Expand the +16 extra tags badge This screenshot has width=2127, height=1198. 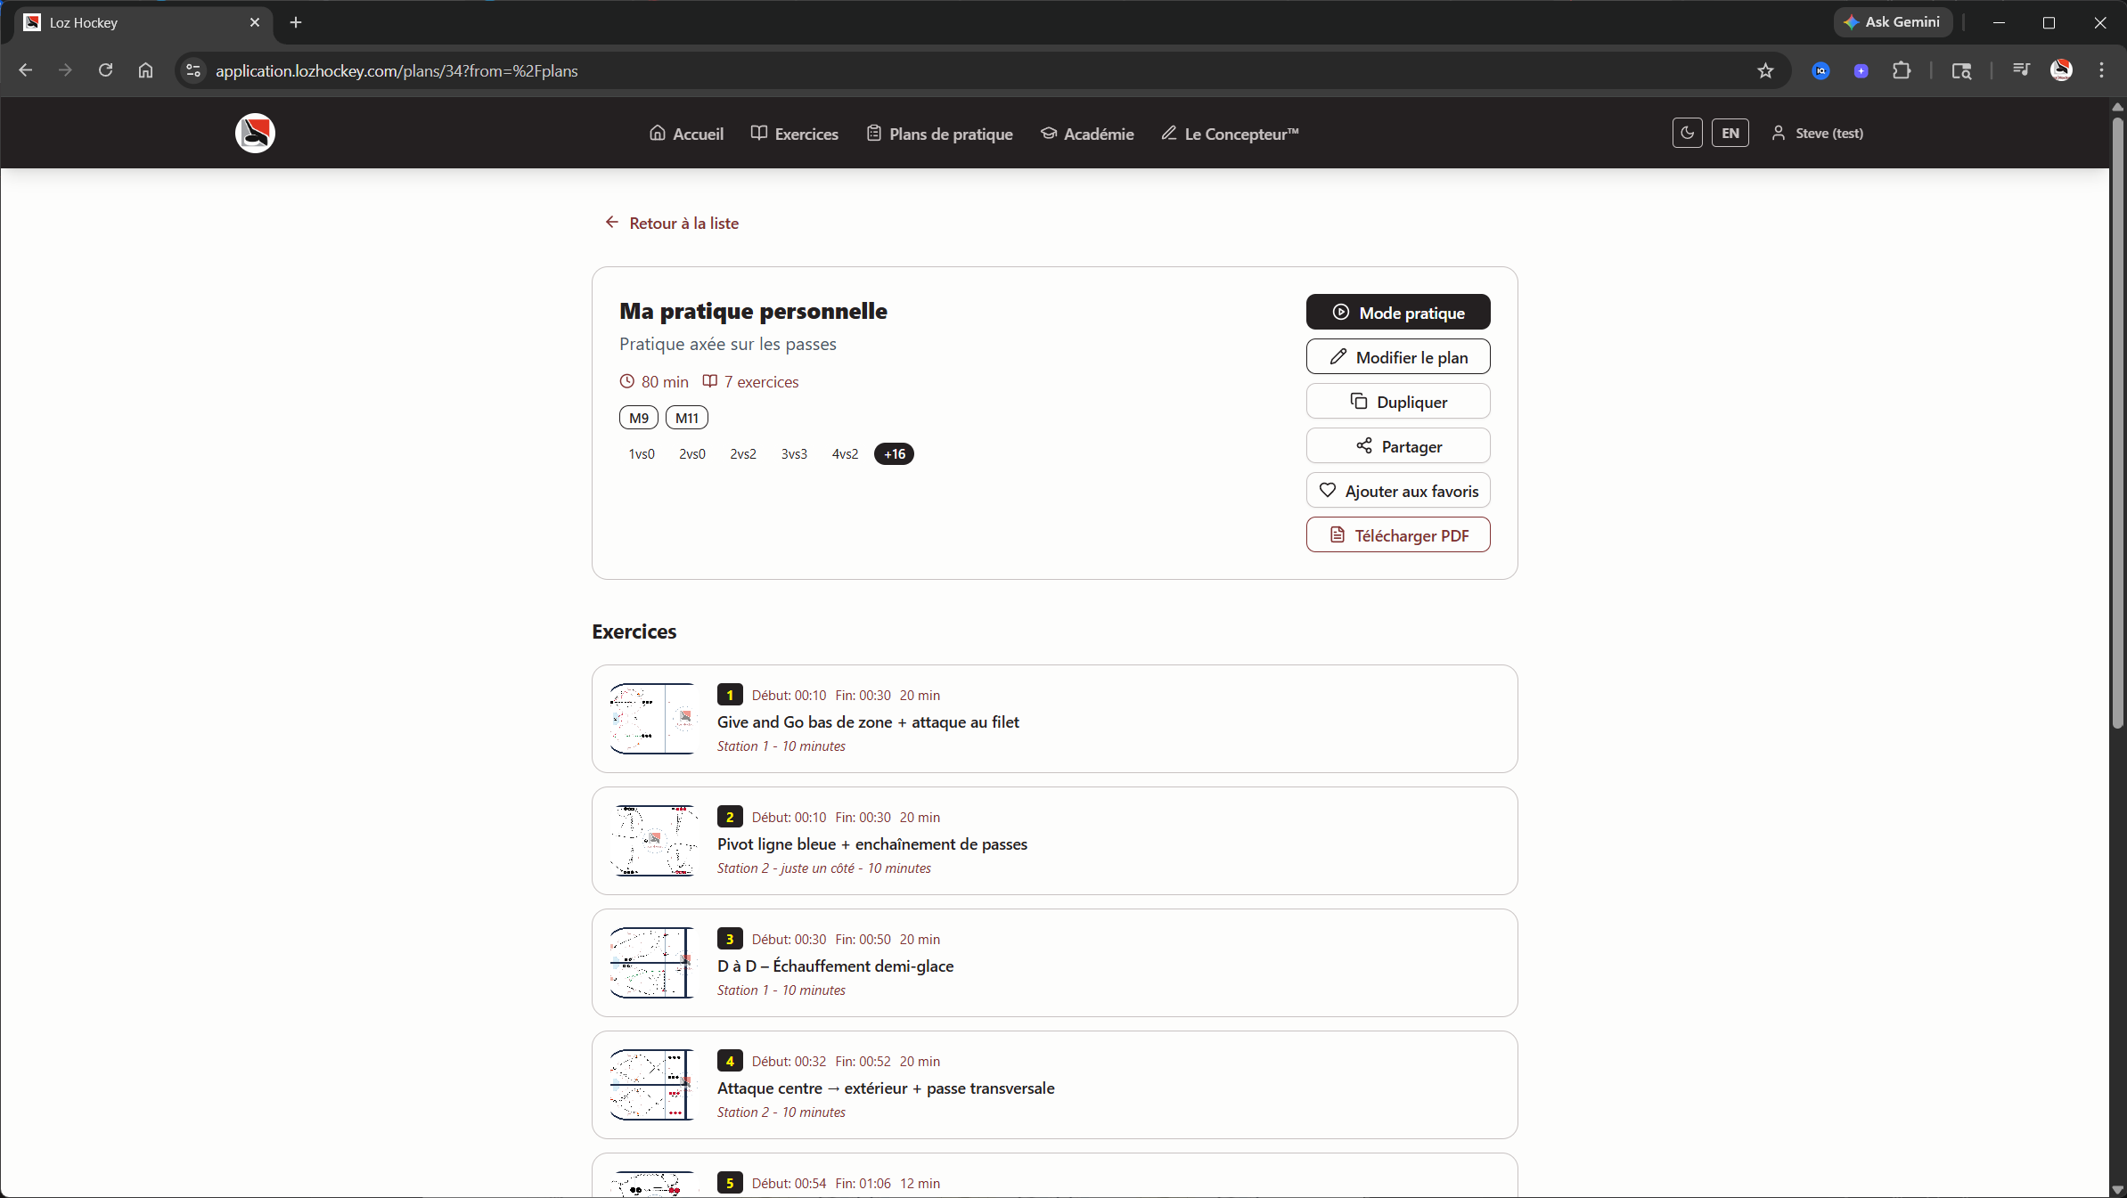[894, 454]
